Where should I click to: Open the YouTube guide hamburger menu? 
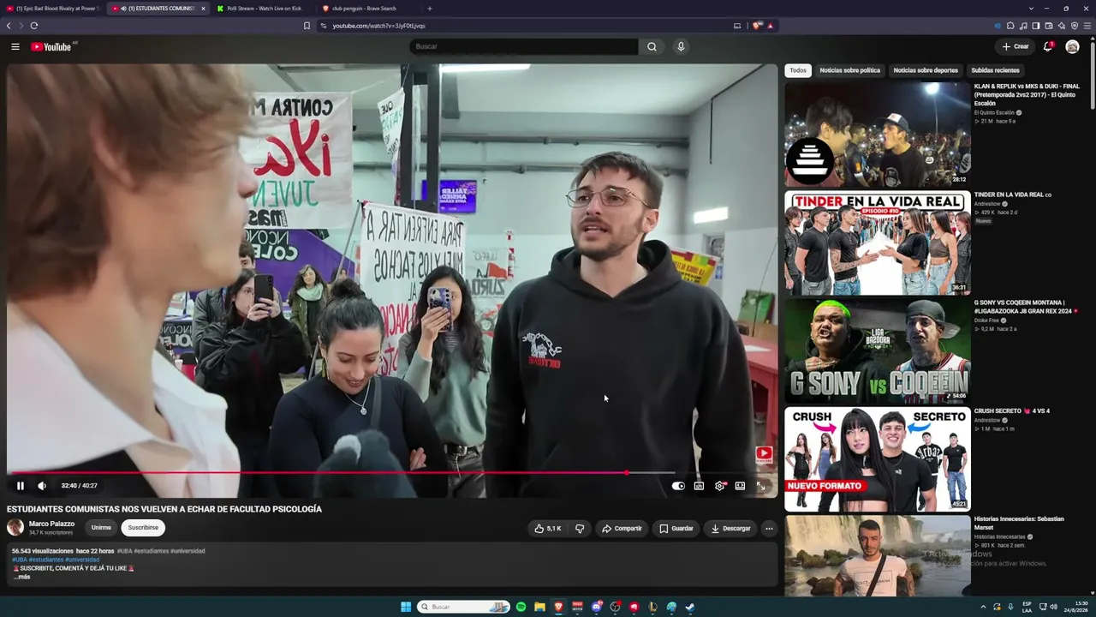pyautogui.click(x=15, y=46)
